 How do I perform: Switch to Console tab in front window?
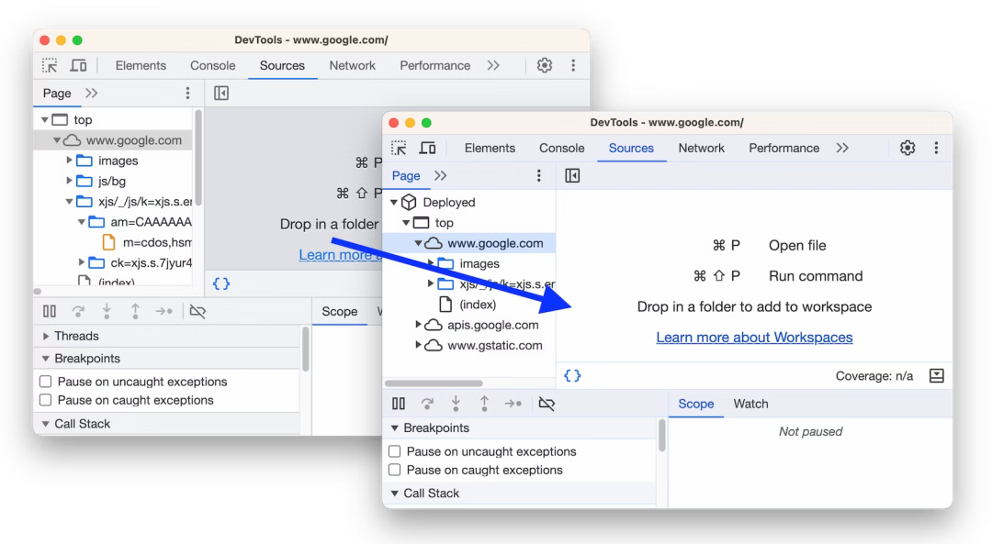562,148
